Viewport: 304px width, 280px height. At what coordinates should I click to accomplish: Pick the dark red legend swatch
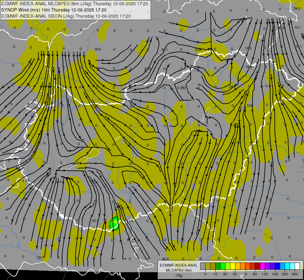(x=258, y=266)
